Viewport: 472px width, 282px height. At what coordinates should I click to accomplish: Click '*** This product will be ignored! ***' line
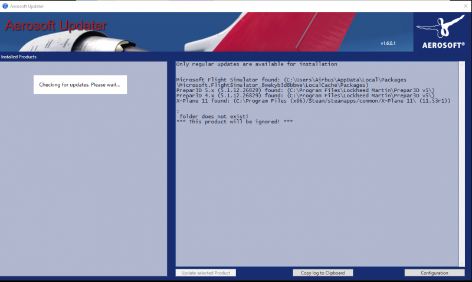[x=234, y=122]
